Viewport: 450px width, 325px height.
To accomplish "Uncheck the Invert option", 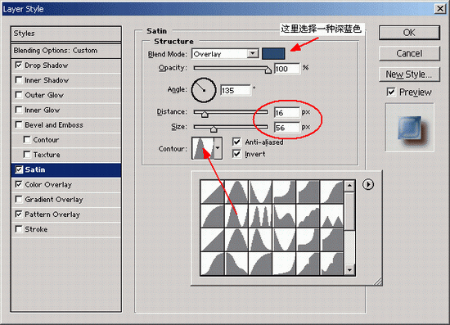I will pos(236,154).
